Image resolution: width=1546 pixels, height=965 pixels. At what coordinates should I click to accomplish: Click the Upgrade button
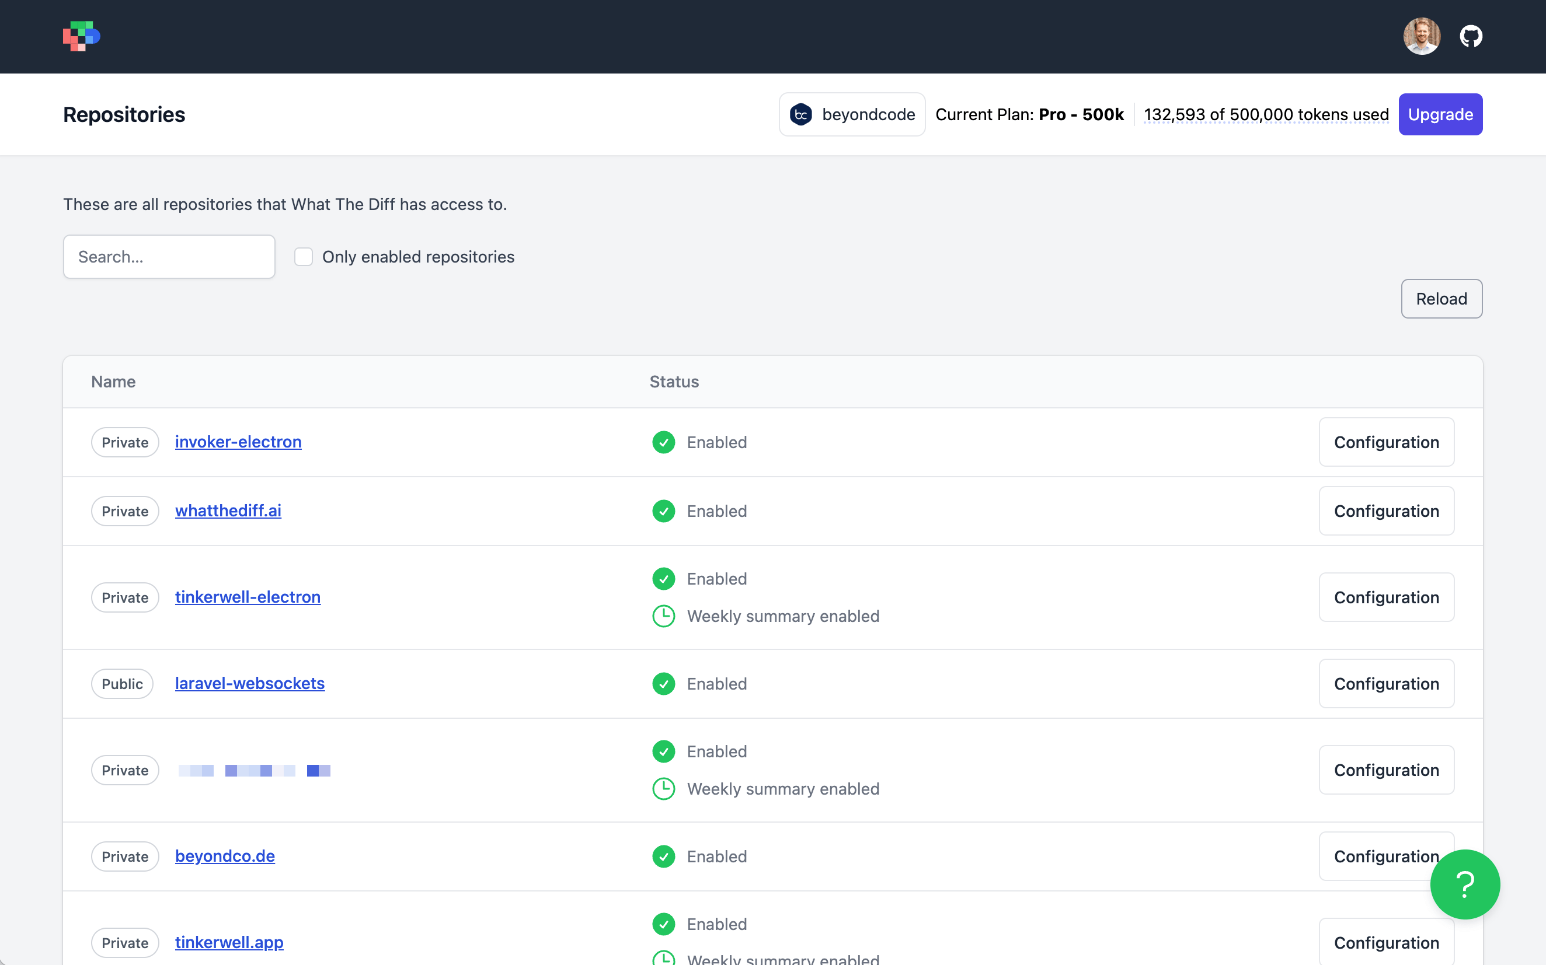pos(1440,114)
